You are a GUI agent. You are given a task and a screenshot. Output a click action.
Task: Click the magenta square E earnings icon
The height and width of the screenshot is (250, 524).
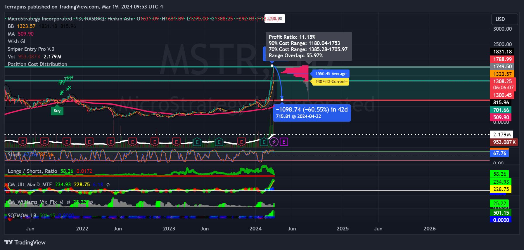click(x=284, y=142)
